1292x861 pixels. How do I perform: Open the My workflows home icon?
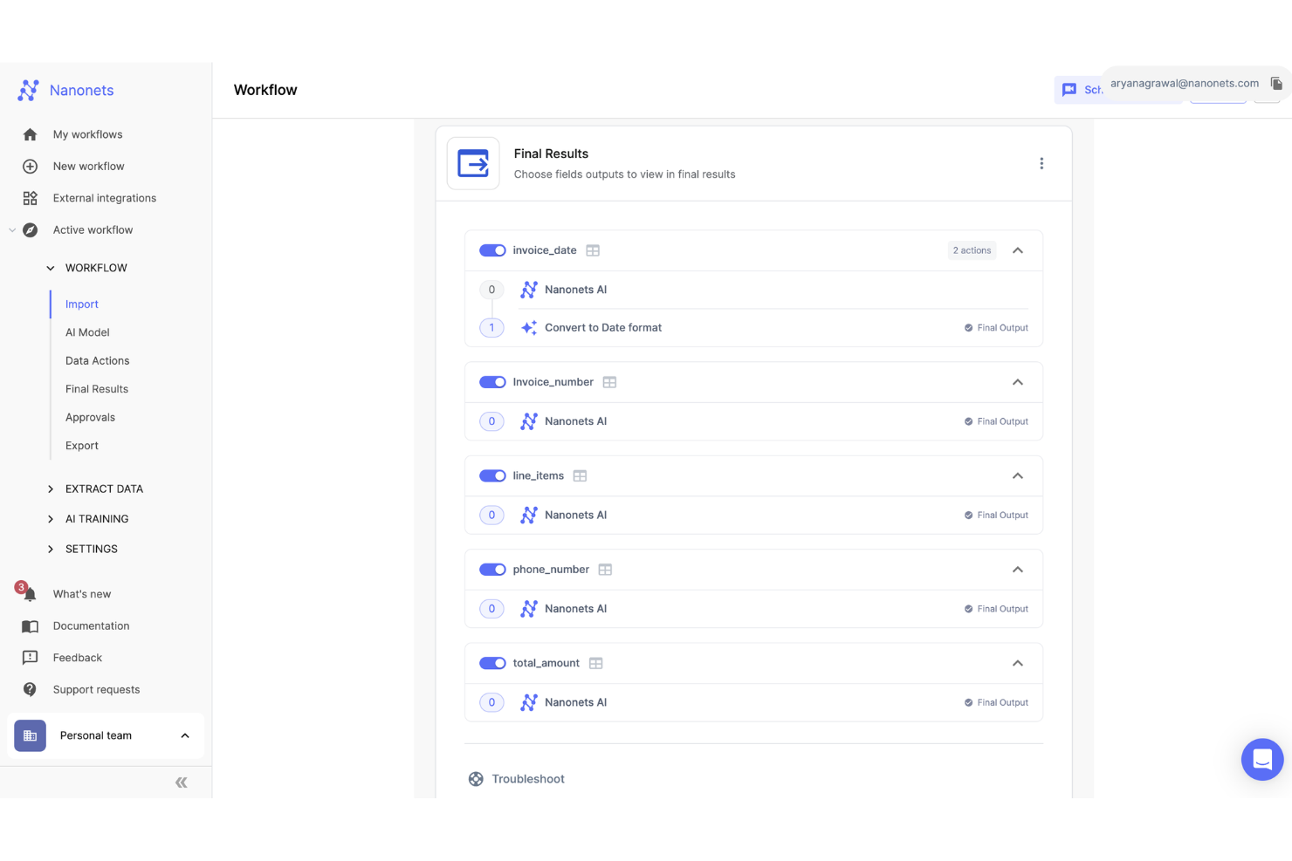click(30, 134)
